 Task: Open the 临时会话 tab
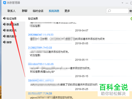[x=38, y=11]
